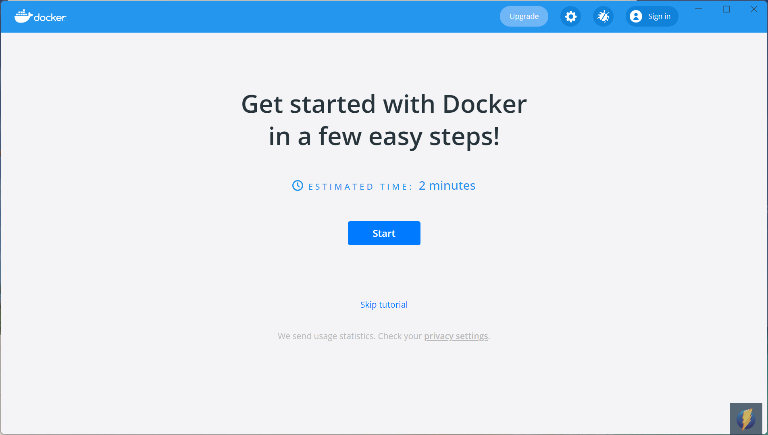The image size is (768, 435).
Task: Click the Upgrade button
Action: [524, 17]
